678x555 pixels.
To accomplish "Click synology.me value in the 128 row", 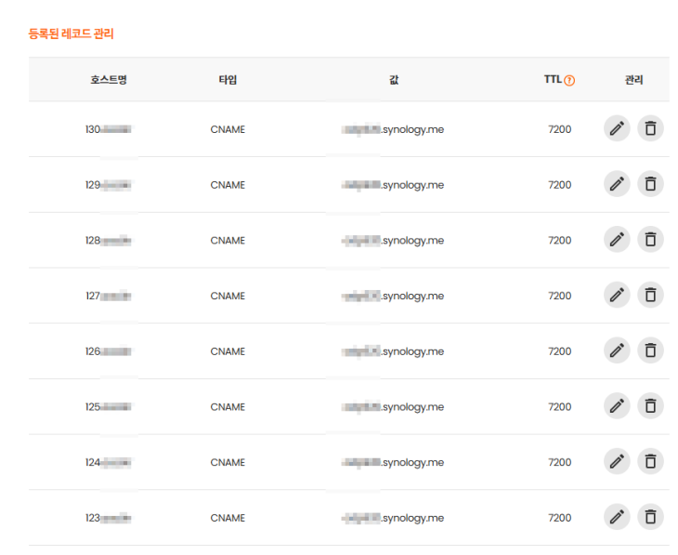I will click(x=393, y=240).
